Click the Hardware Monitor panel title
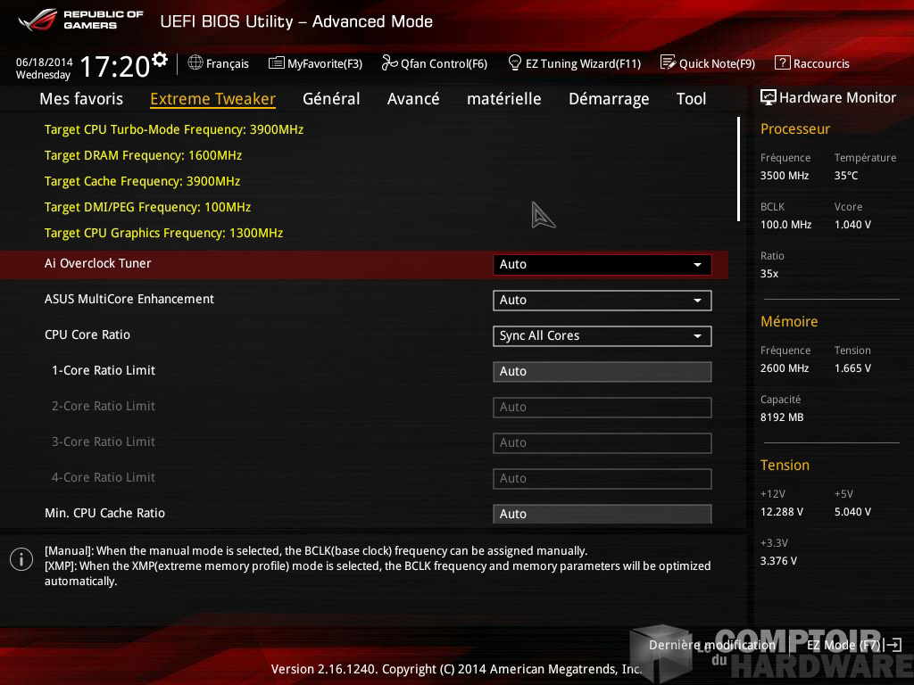This screenshot has height=685, width=914. [837, 98]
